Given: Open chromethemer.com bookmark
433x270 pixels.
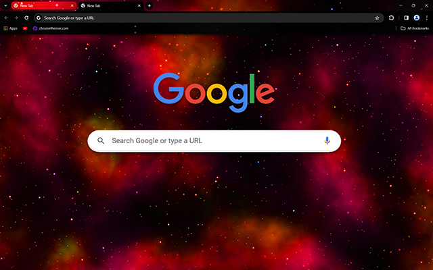Looking at the screenshot, I should (51, 28).
